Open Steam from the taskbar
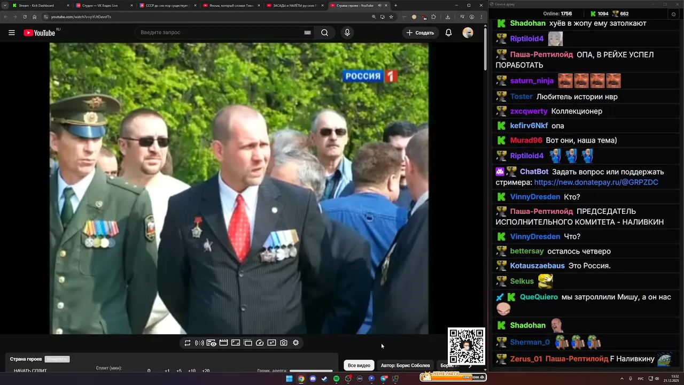Image resolution: width=684 pixels, height=385 pixels. coord(324,379)
